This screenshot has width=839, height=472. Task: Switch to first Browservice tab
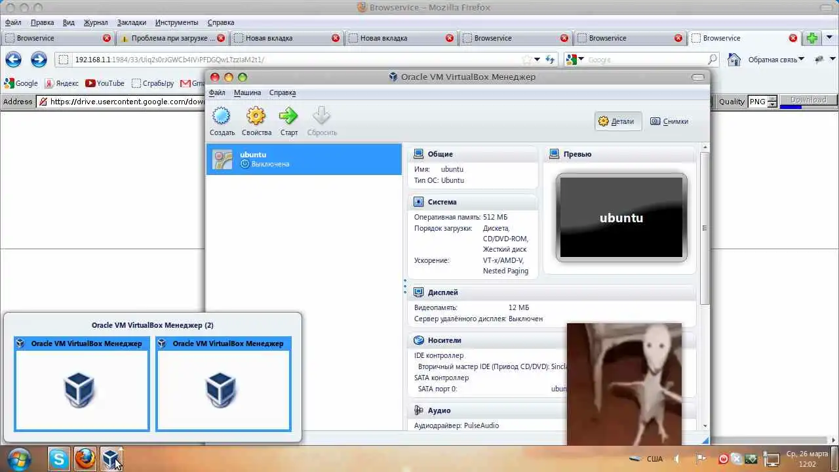(57, 38)
